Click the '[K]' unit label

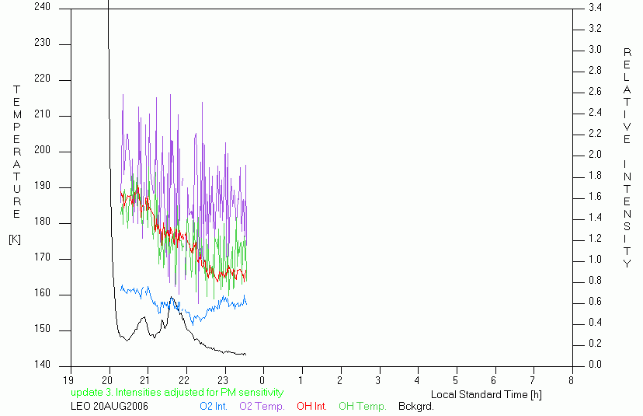[15, 239]
